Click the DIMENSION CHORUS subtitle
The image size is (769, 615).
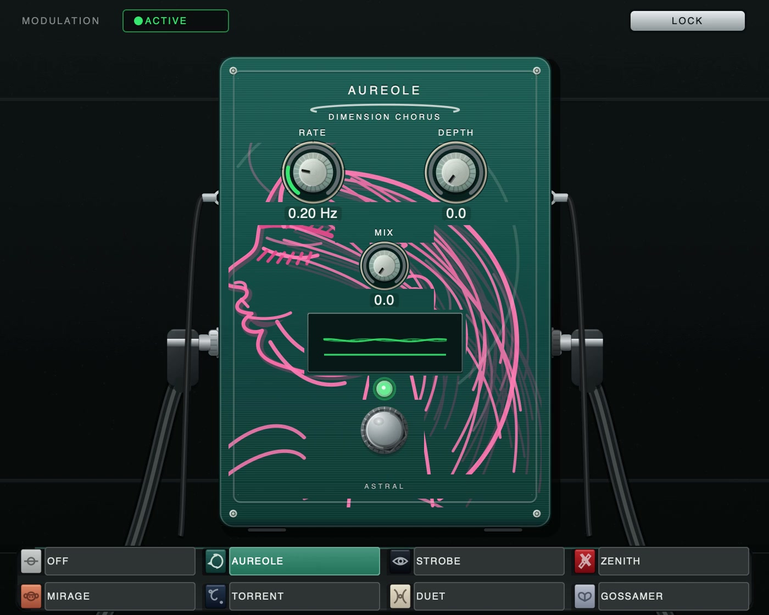pyautogui.click(x=384, y=117)
